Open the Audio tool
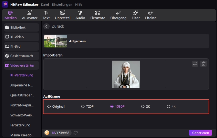 click(x=80, y=13)
